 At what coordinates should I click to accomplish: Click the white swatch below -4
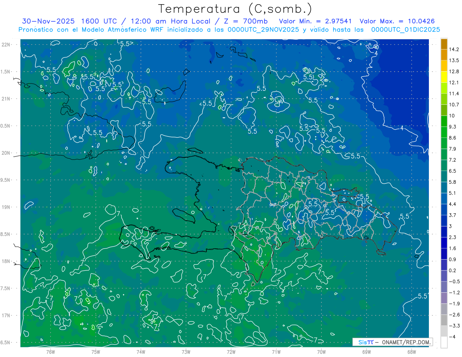tap(444, 343)
